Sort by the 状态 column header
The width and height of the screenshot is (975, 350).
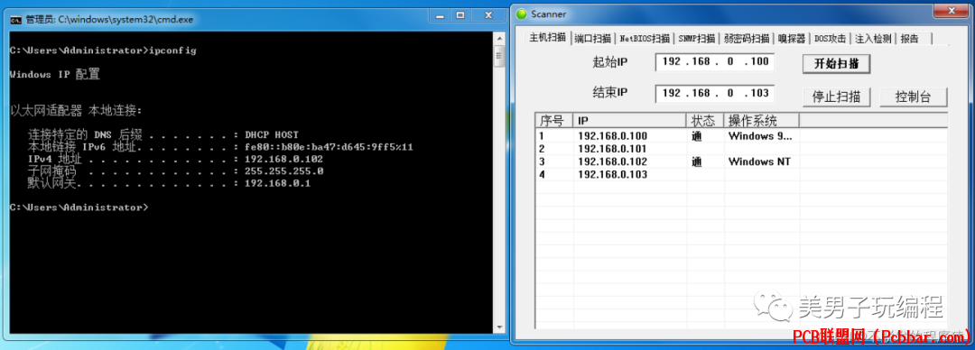[706, 120]
